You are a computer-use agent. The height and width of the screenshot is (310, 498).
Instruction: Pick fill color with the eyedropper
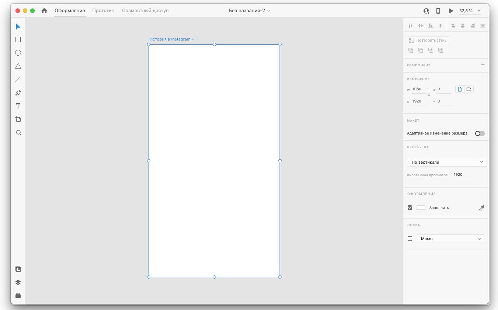click(481, 208)
